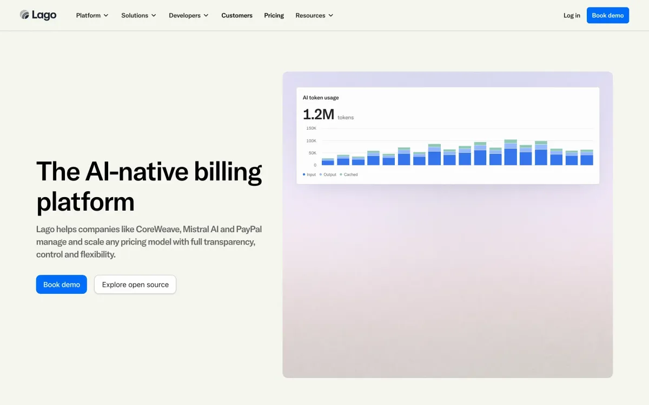Screen dimensions: 649x405
Task: Click the Input legend entry
Action: (x=309, y=175)
